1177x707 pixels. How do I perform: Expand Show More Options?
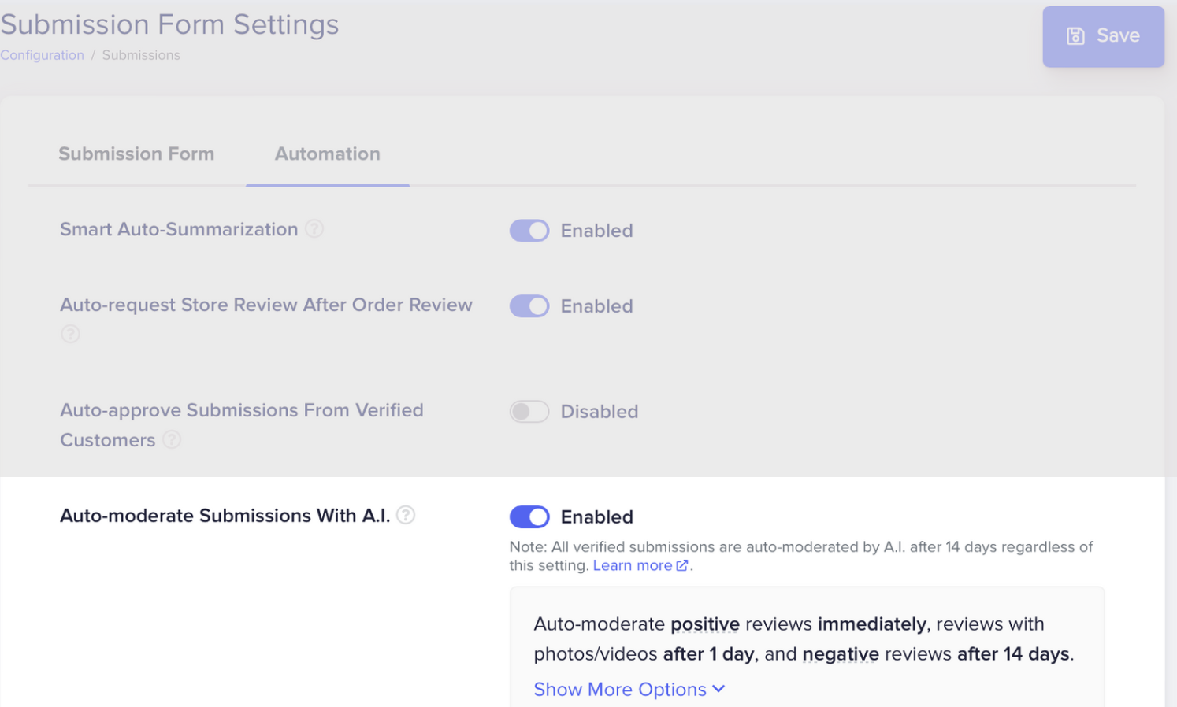click(620, 689)
